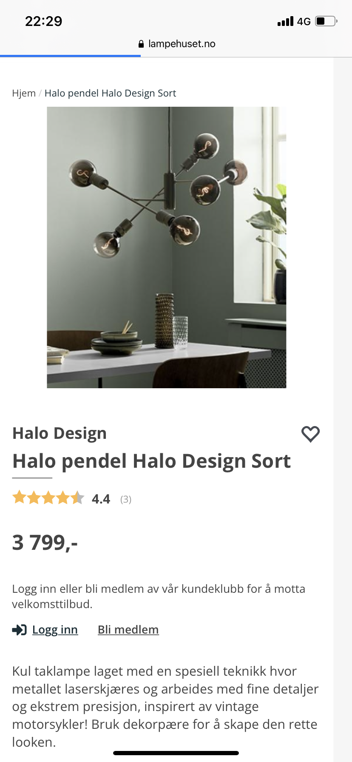The image size is (352, 762).
Task: Tap the cellular signal bars icon
Action: (x=285, y=21)
